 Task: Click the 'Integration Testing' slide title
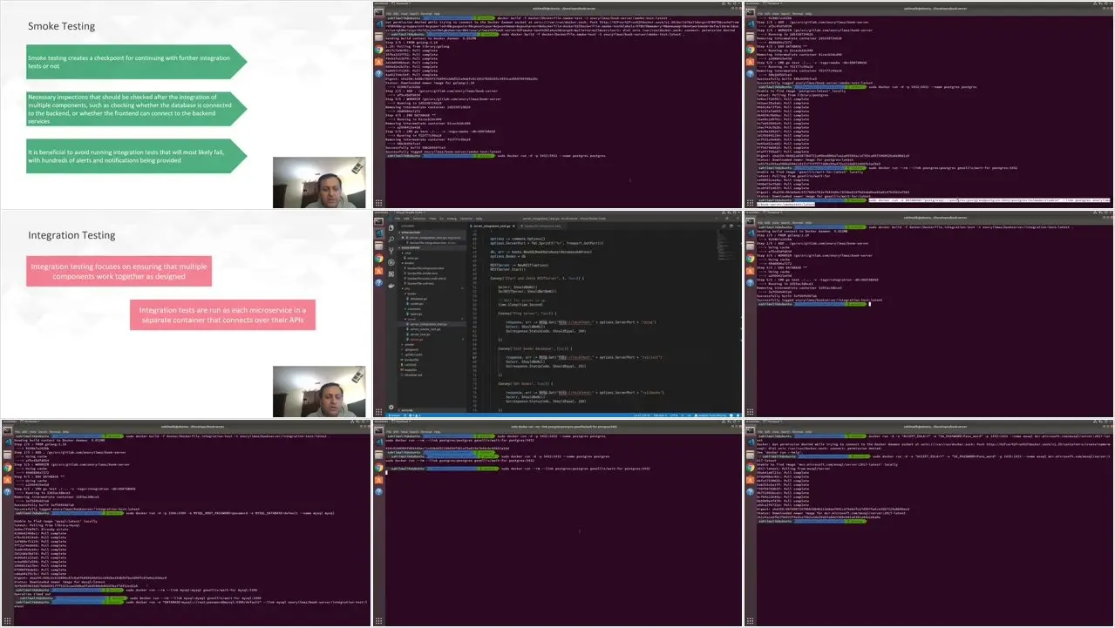(x=71, y=235)
